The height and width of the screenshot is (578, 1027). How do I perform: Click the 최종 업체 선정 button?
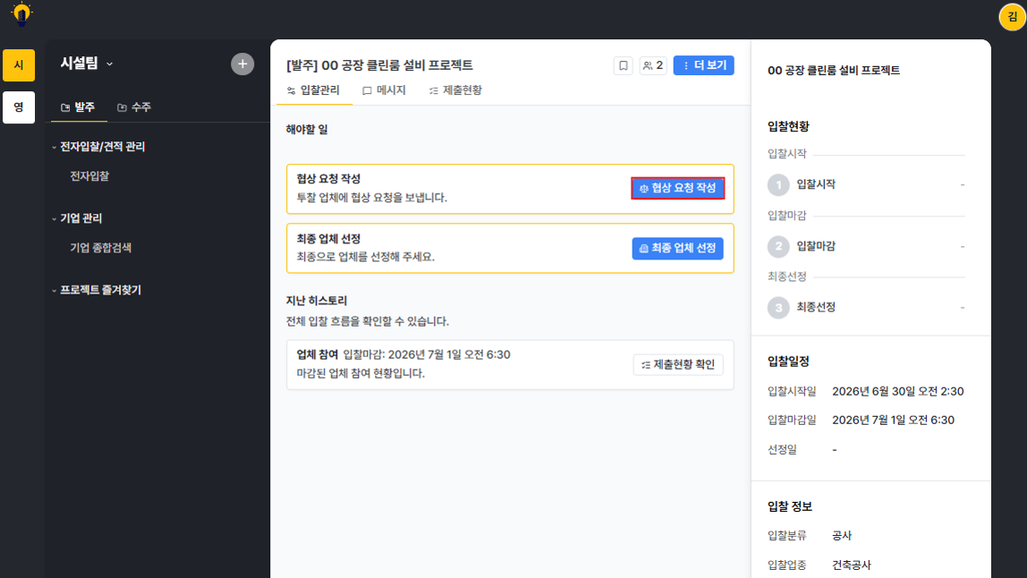(x=678, y=249)
